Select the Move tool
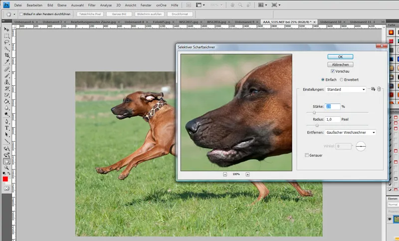 pos(6,29)
